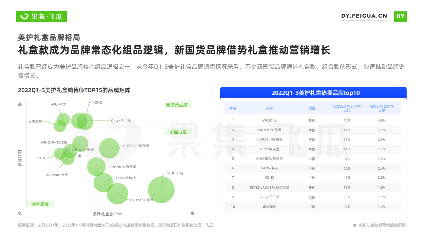Click the 70% value in the WHOO row

[x=347, y=121]
